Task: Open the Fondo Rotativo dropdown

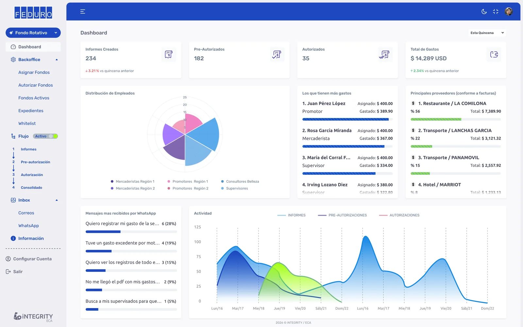Action: (x=33, y=33)
